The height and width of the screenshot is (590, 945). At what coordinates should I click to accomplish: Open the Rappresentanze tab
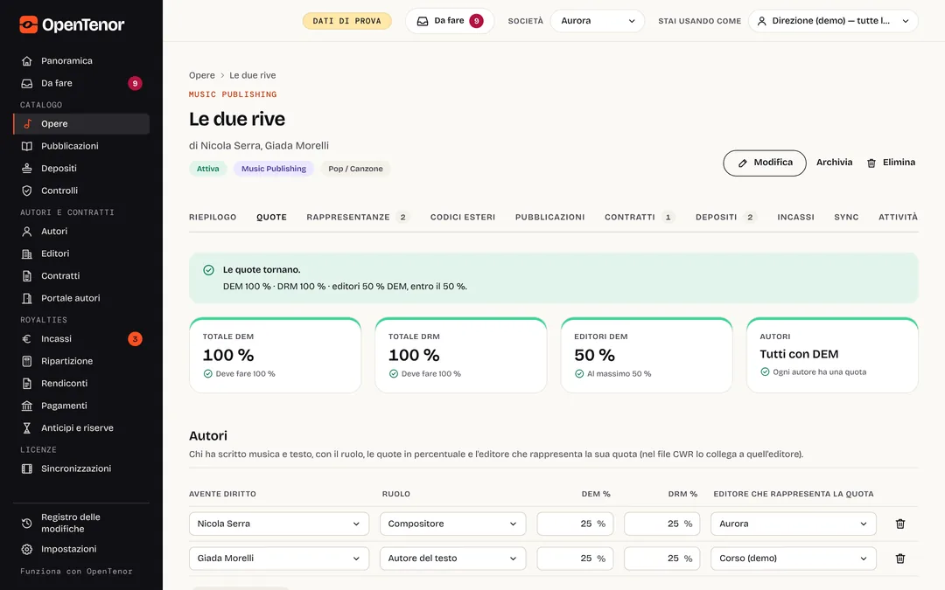point(358,218)
